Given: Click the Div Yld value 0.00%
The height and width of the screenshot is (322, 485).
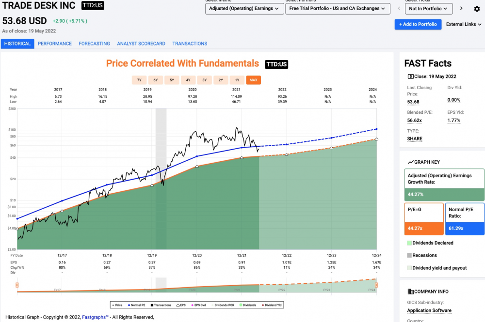Looking at the screenshot, I should tap(454, 100).
